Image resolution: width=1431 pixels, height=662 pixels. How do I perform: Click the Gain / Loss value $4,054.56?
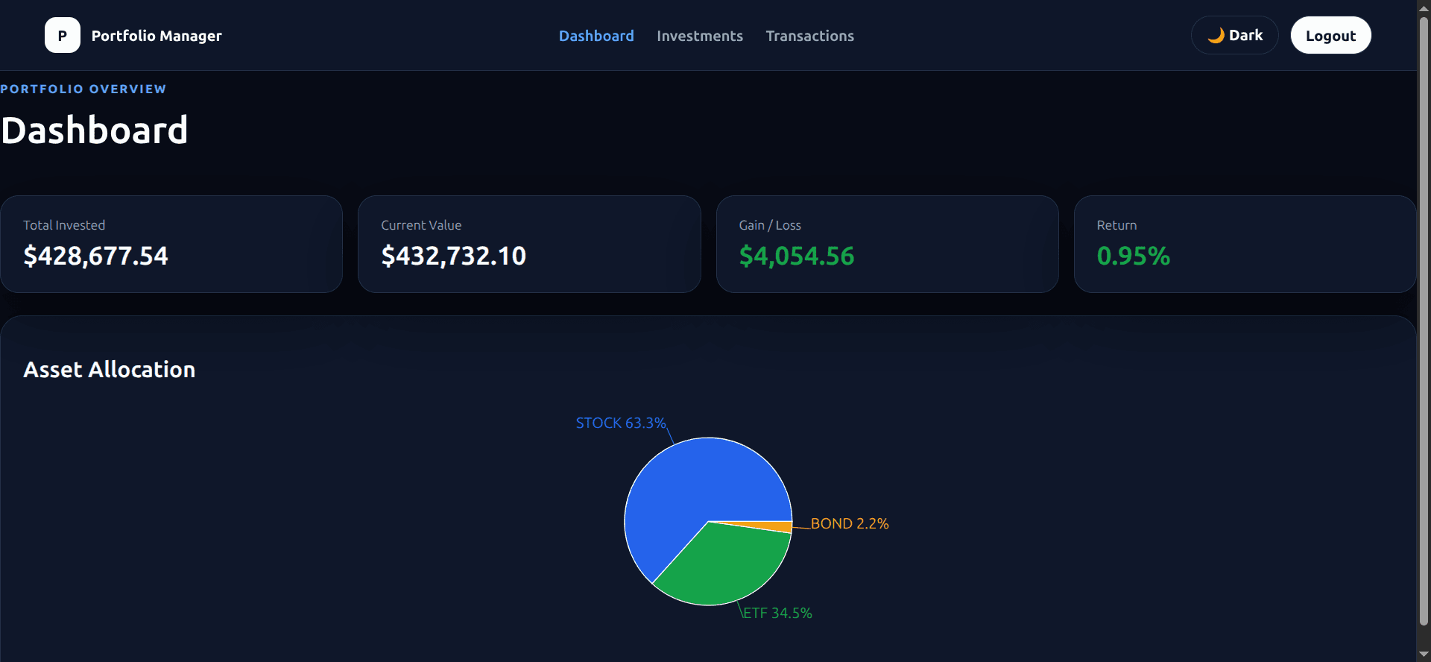pyautogui.click(x=797, y=256)
